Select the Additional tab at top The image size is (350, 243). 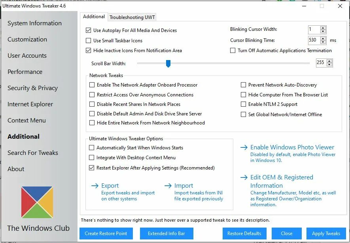pyautogui.click(x=94, y=17)
